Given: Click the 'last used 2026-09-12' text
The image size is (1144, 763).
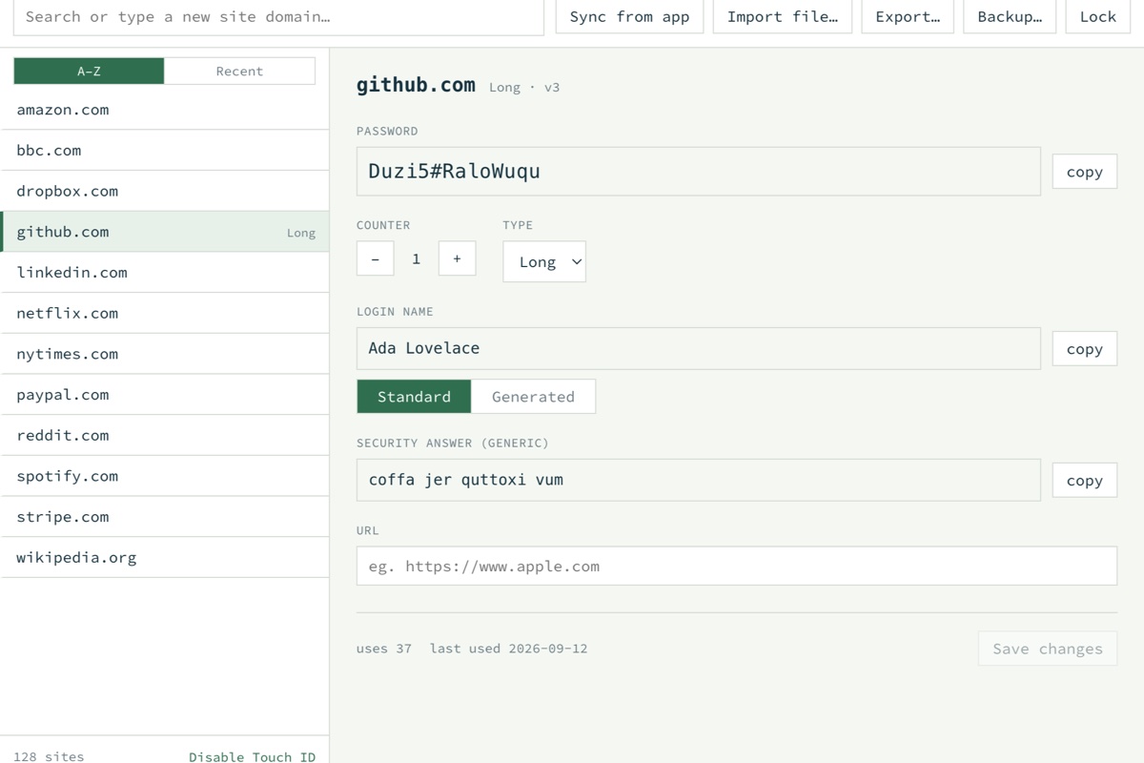Looking at the screenshot, I should point(508,649).
